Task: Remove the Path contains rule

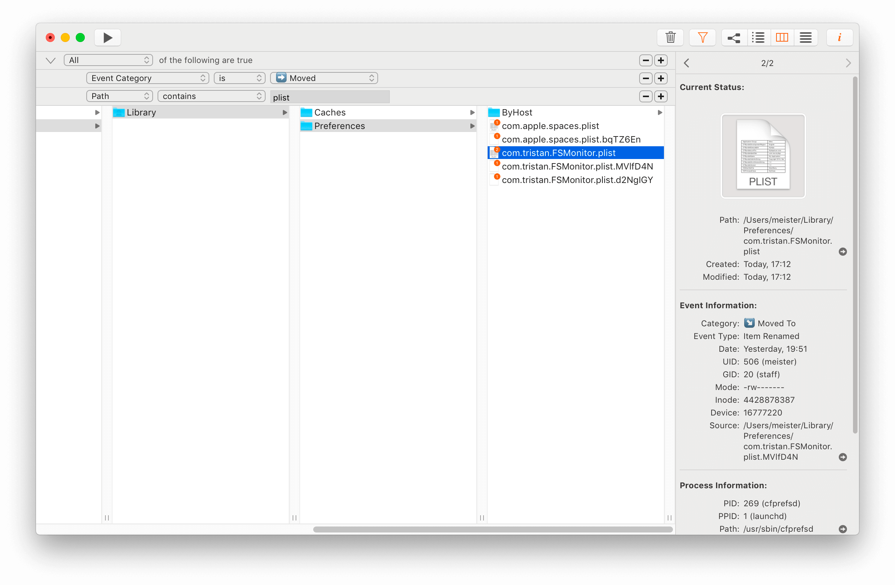Action: click(646, 97)
